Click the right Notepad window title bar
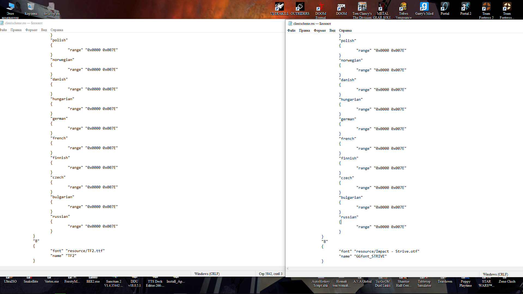Viewport: 523px width, 294px height. [409, 24]
